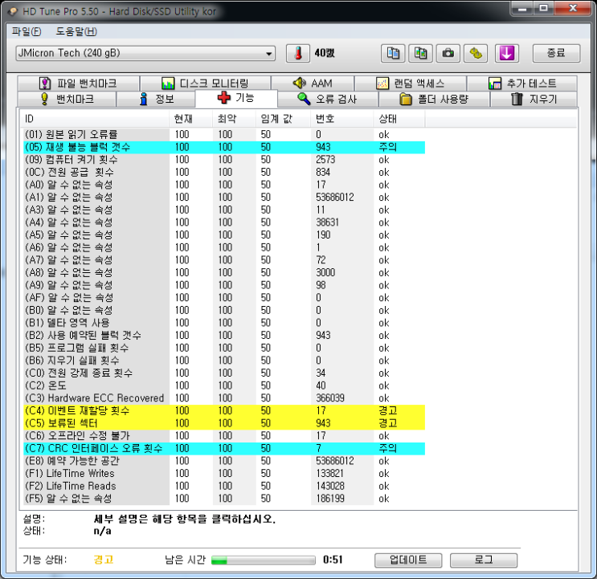Click the copy screenshot to clipboard icon
This screenshot has height=579, width=597.
pyautogui.click(x=420, y=53)
